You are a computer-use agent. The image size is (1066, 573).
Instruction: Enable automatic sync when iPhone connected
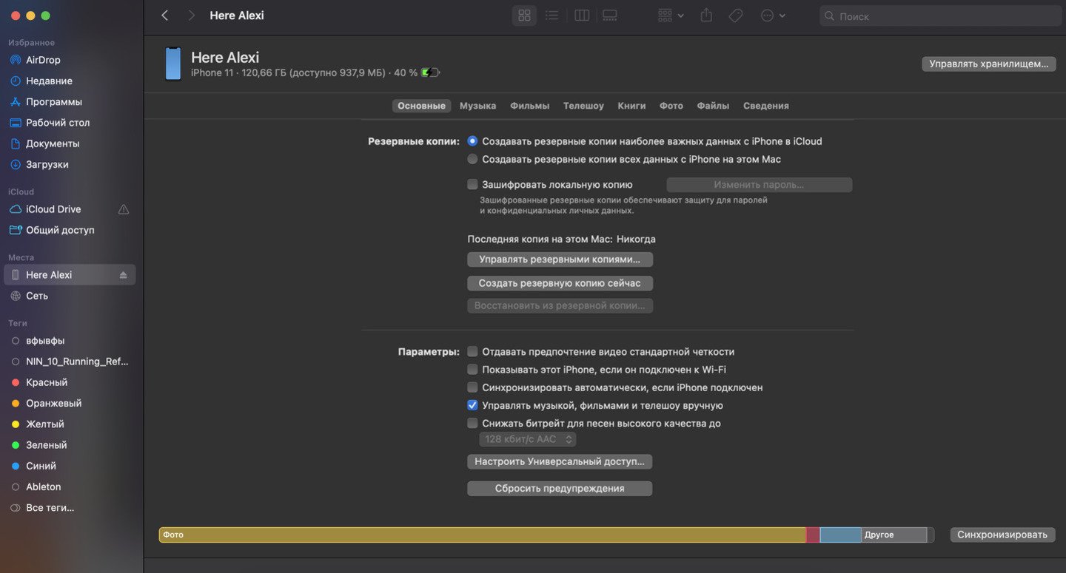[472, 387]
